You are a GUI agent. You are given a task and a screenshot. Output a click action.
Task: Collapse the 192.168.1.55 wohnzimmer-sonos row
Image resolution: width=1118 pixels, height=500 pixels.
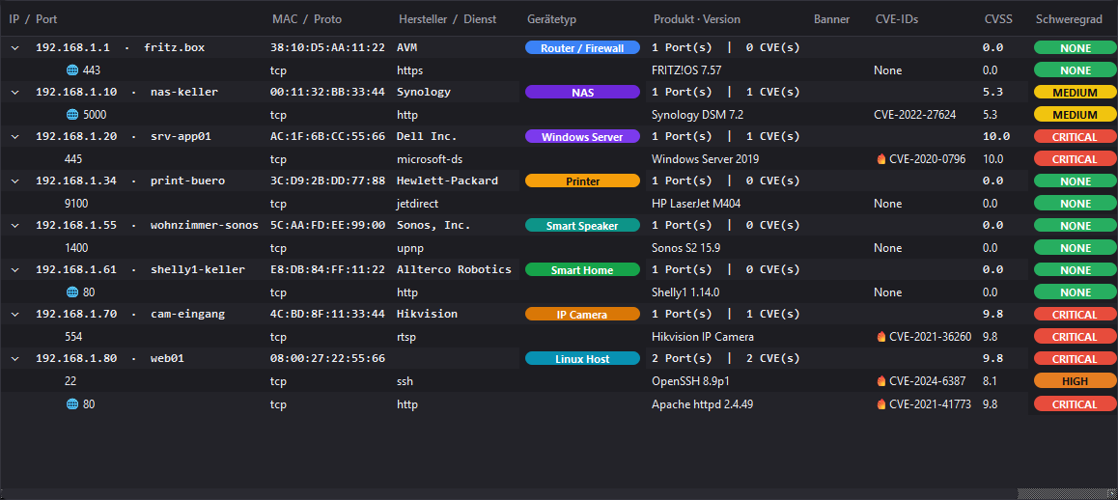[15, 226]
